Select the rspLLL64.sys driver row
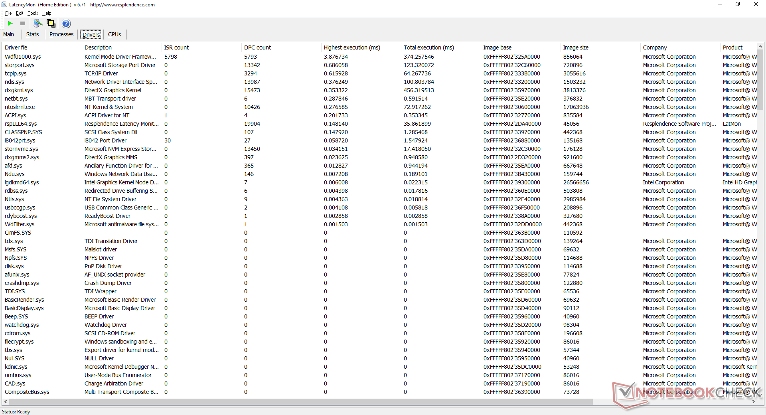 [x=379, y=124]
